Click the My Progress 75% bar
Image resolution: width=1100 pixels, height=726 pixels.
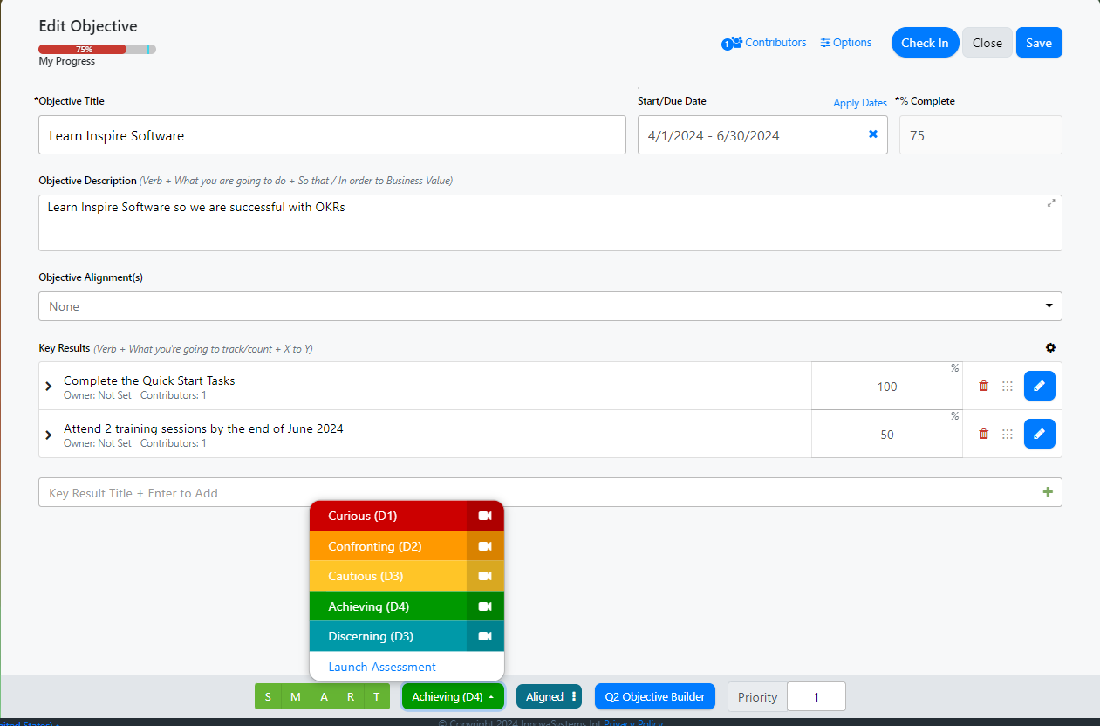click(x=97, y=50)
